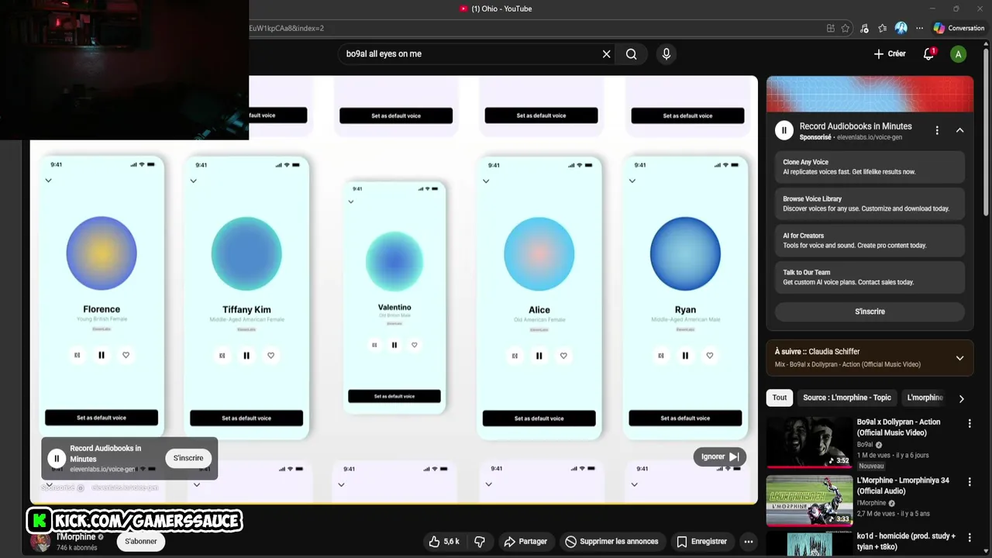This screenshot has height=558, width=992.
Task: Click Record Audiobooks in Minutes title in side panel
Action: click(856, 126)
